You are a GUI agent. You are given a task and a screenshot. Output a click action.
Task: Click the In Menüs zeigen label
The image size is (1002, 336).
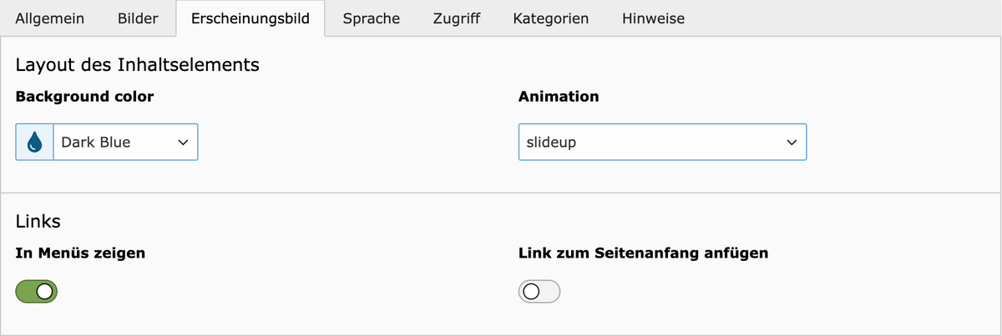pyautogui.click(x=80, y=253)
